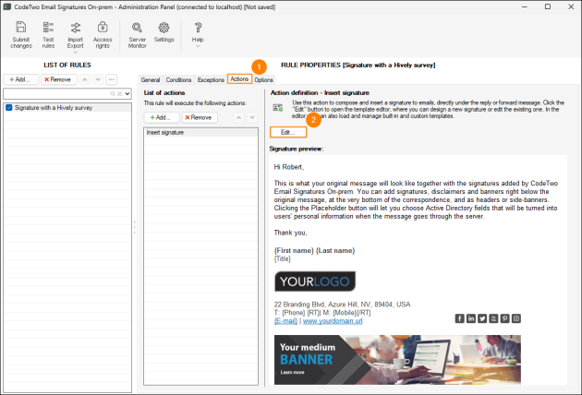Screen dimensions: 582x395
Task: Minimize the Administration Panel window
Action: click(525, 6)
